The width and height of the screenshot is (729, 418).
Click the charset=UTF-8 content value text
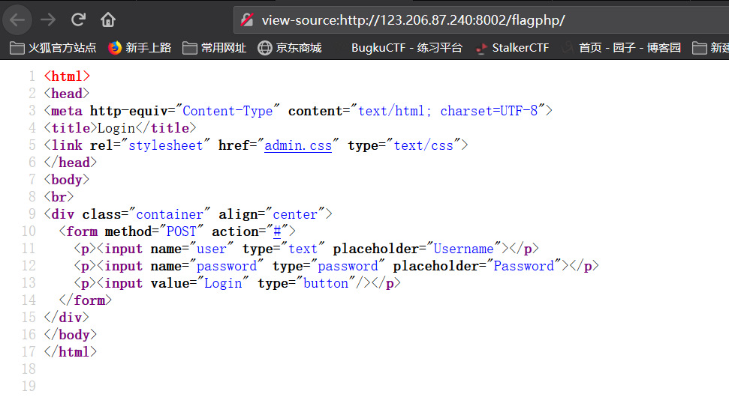pos(489,111)
